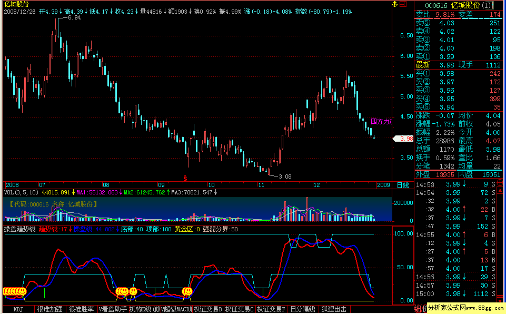Open the 权证交易B tab

click(208, 309)
